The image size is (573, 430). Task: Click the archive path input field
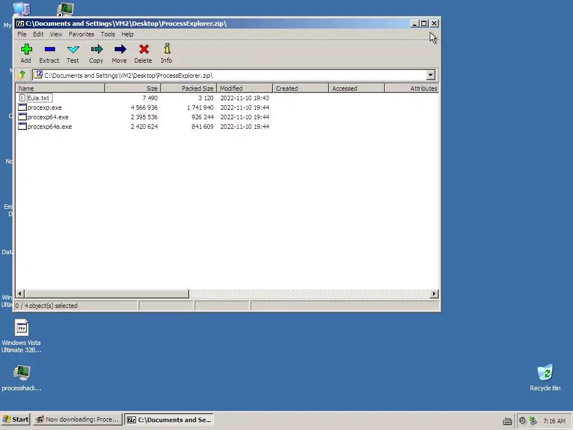coord(229,75)
